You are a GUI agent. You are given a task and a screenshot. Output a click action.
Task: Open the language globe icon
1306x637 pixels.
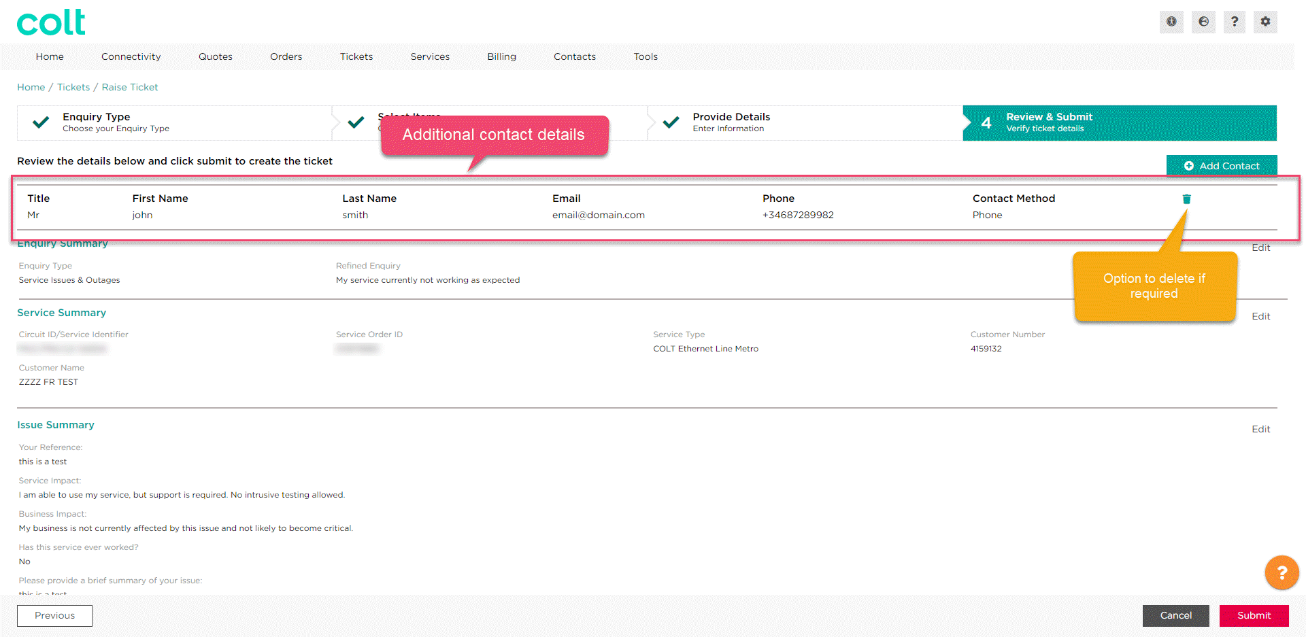click(x=1203, y=22)
